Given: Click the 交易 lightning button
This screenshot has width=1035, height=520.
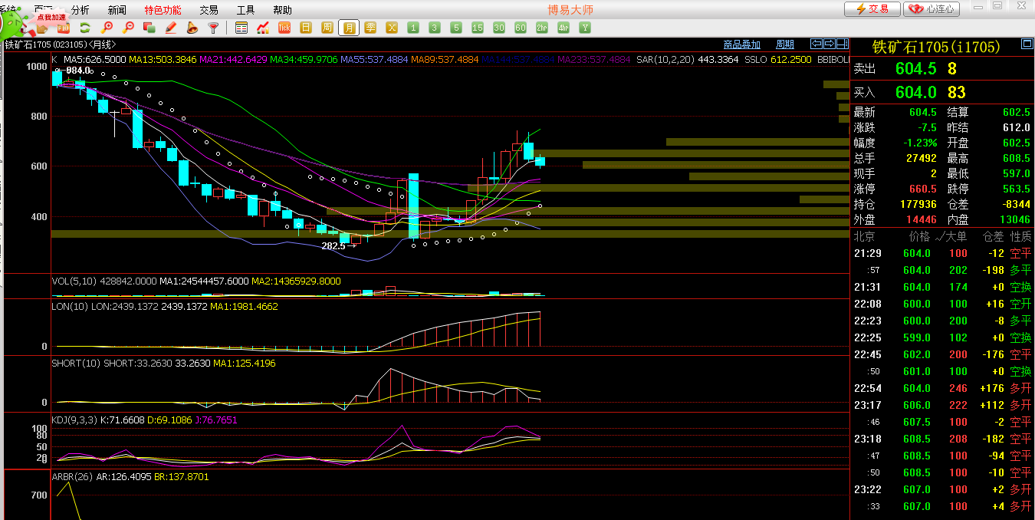Looking at the screenshot, I should tap(872, 9).
